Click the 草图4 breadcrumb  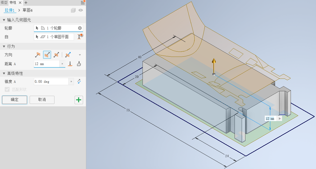[28, 10]
